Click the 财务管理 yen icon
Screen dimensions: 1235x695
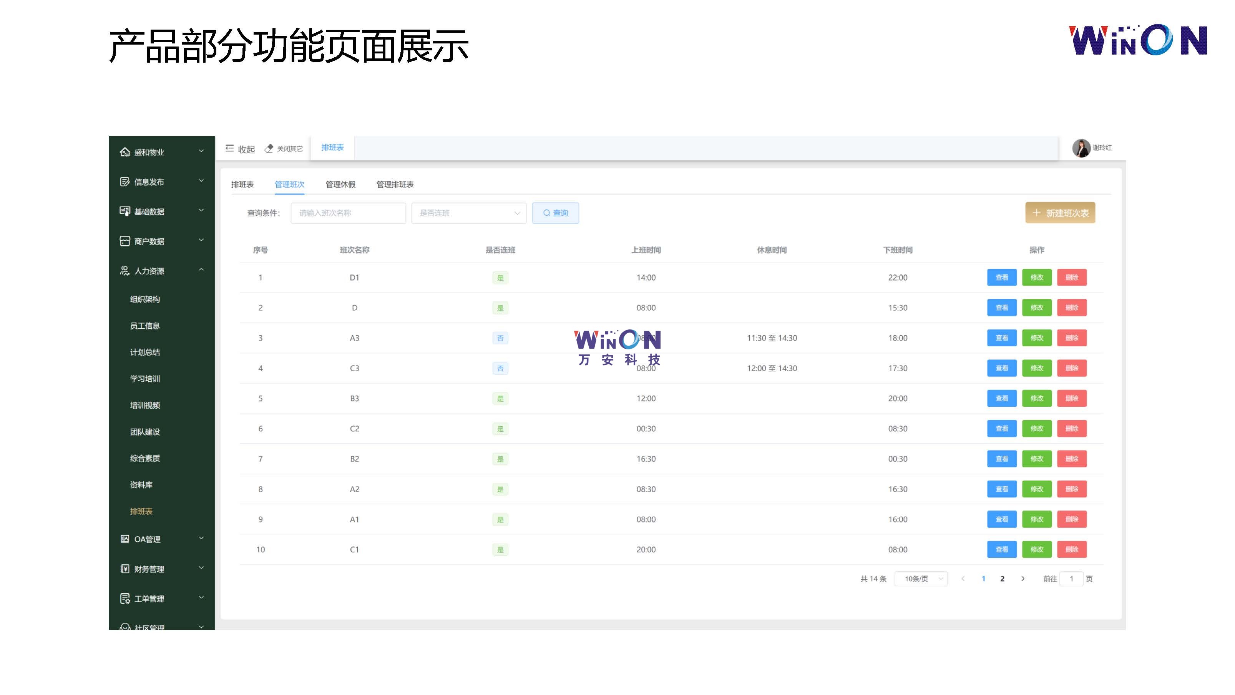point(124,569)
